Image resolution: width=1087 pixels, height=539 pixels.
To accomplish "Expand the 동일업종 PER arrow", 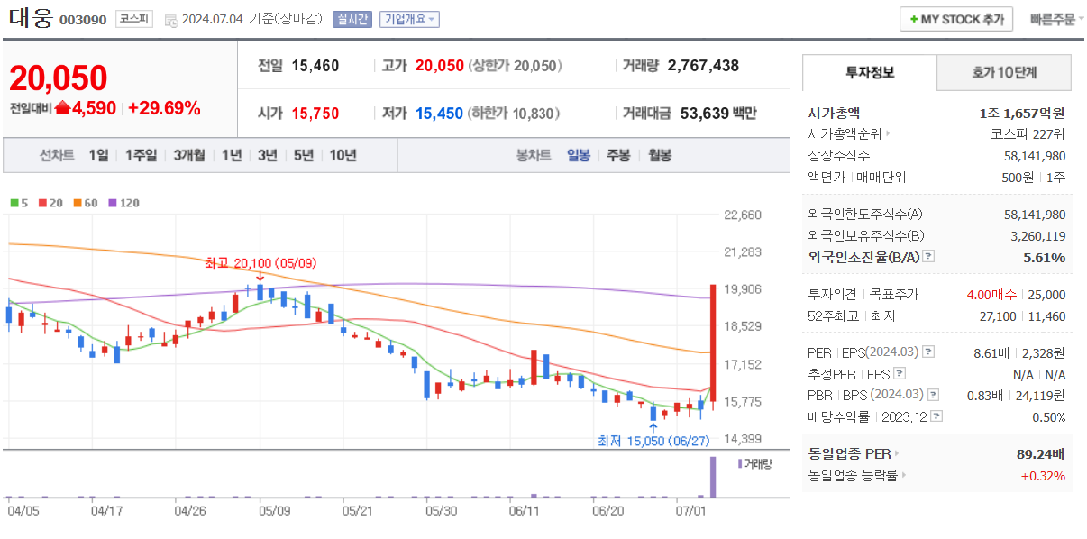I will pos(896,453).
